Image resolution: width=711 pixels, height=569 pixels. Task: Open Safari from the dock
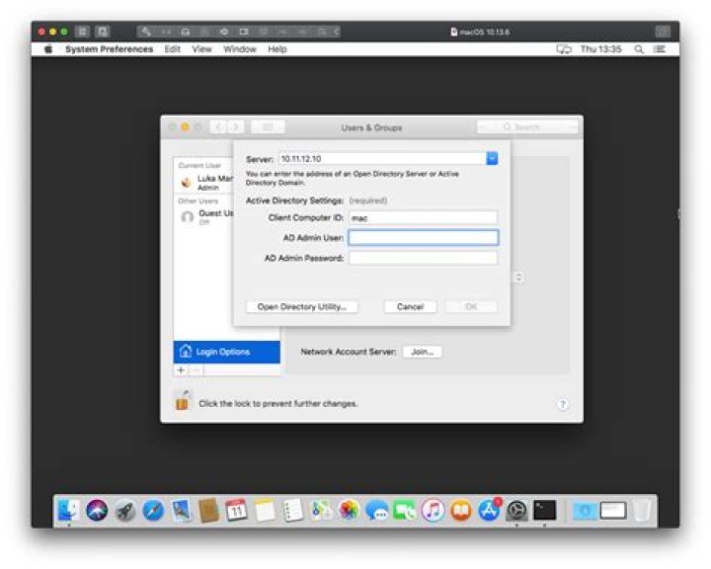(x=153, y=511)
